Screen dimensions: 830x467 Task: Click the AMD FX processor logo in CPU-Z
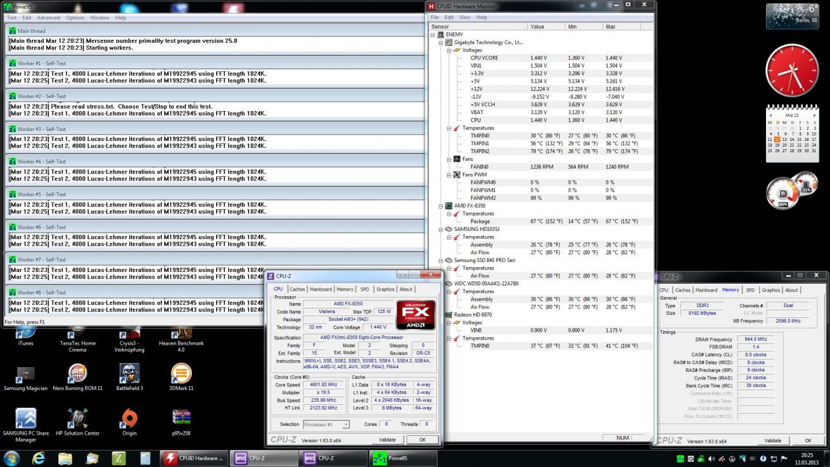416,315
